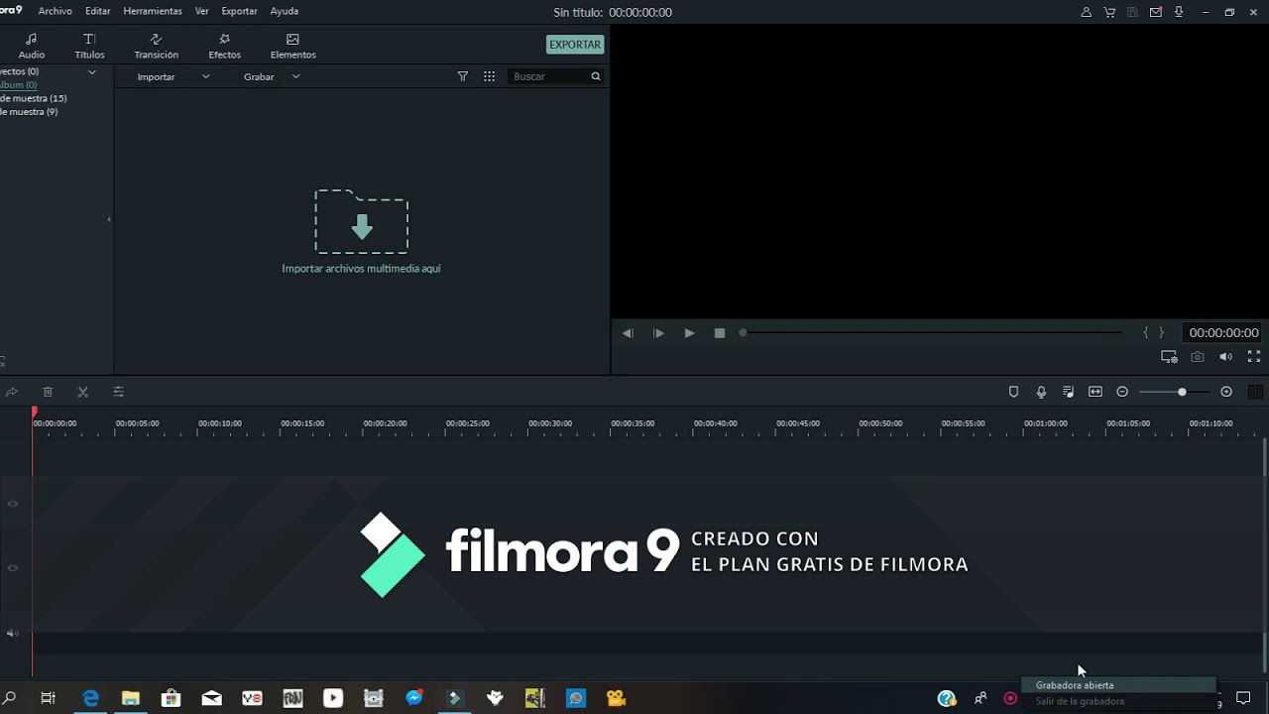
Task: Click the 00:00:30:00 ruler mark
Action: point(550,423)
